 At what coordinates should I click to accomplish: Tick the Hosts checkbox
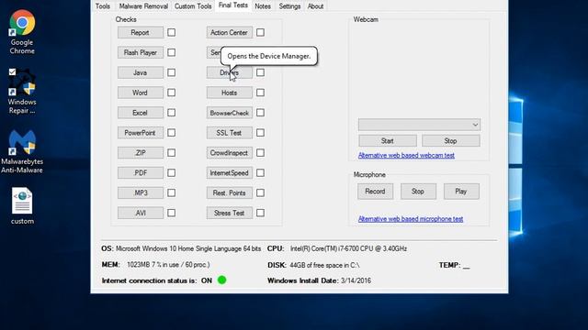[x=260, y=93]
